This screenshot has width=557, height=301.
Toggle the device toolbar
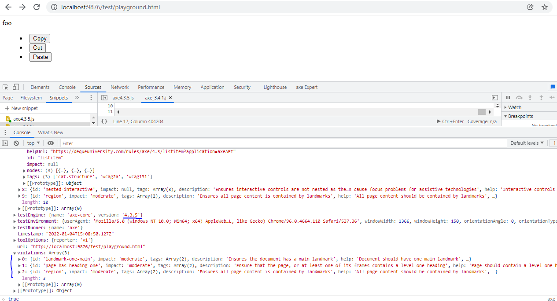point(15,87)
